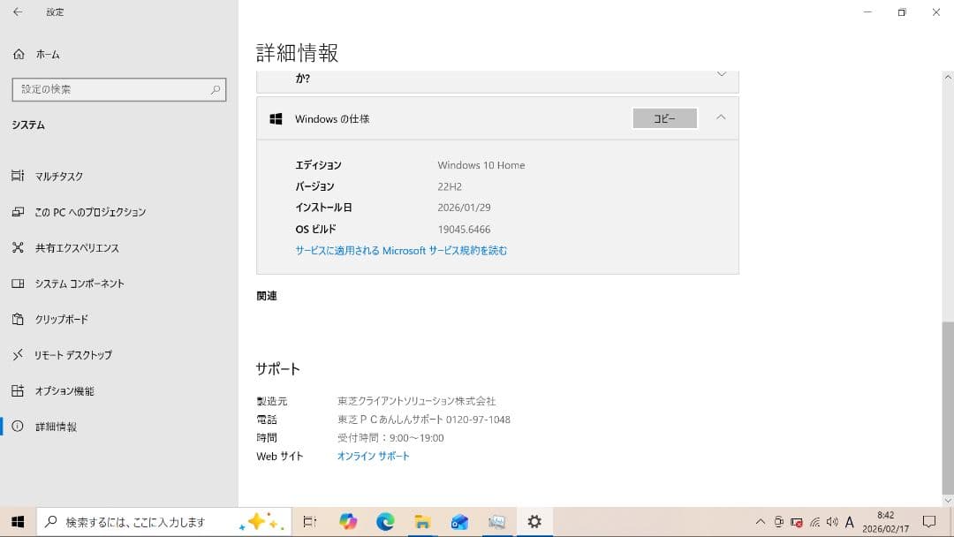Toggle the IME input mode A indicator
Image resolution: width=954 pixels, height=537 pixels.
click(x=850, y=522)
